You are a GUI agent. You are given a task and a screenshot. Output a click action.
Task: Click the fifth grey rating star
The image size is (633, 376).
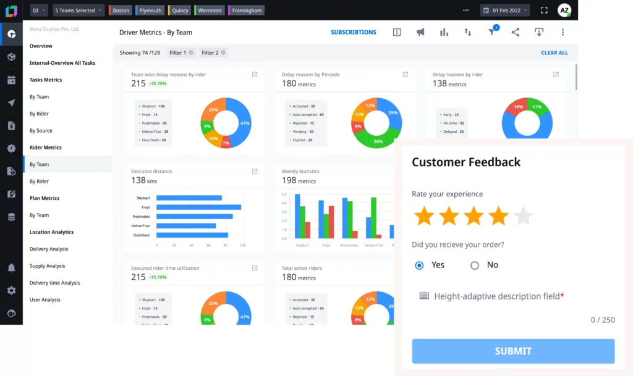point(523,216)
